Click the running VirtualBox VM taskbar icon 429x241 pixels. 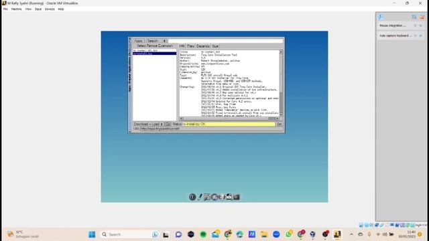(337, 234)
